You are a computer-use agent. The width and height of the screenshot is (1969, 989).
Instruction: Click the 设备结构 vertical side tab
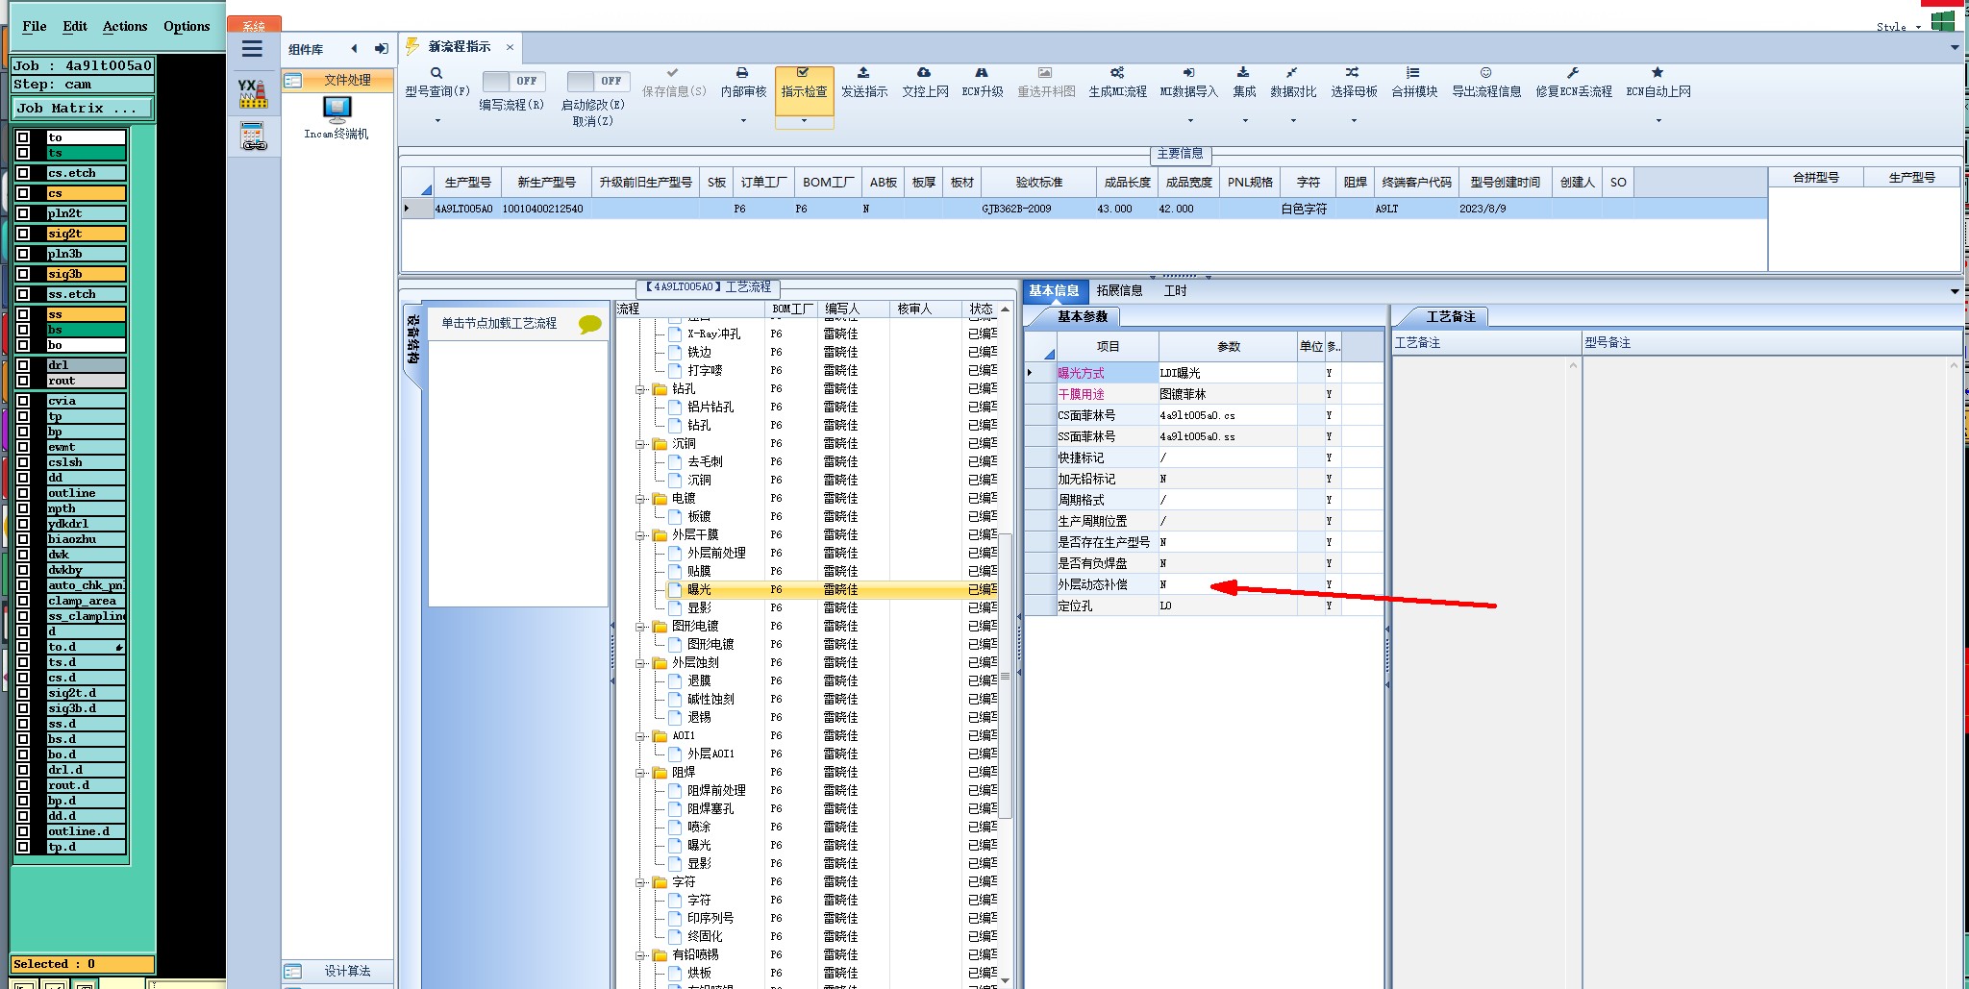click(412, 338)
